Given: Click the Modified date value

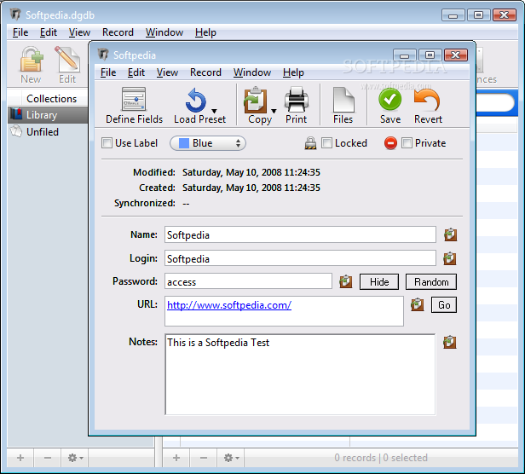Looking at the screenshot, I should click(x=251, y=172).
